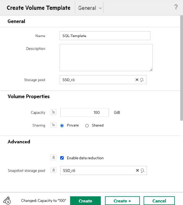183x205 pixels.
Task: Click the Create button
Action: [85, 201]
